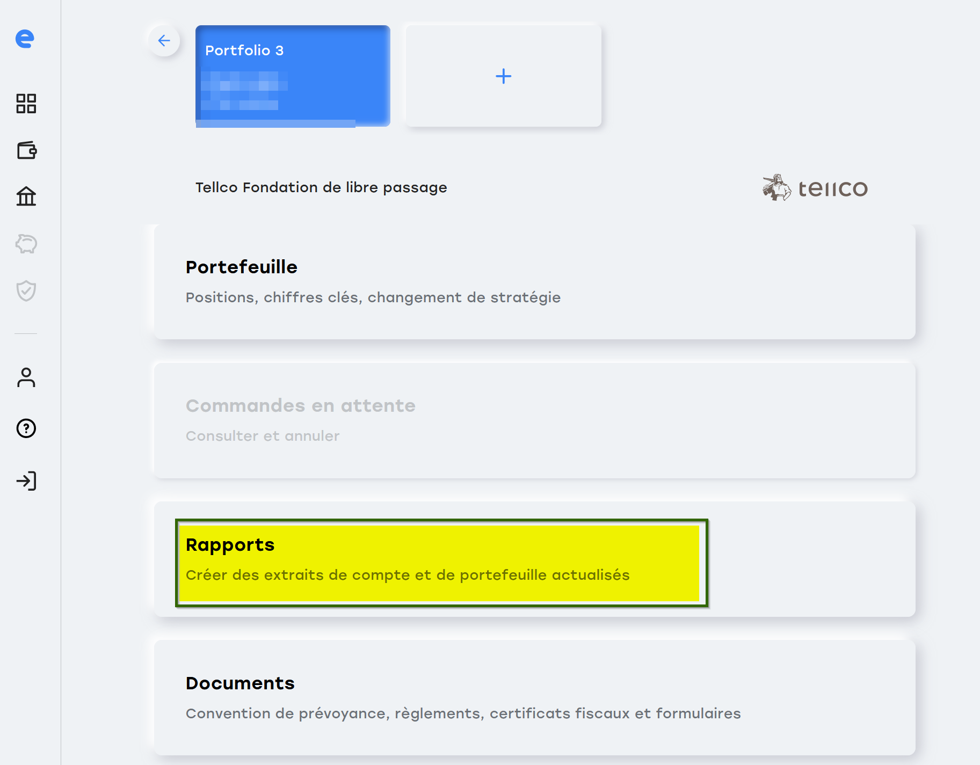Screen dimensions: 980x765
Task: Open the dashboard grid icon
Action: click(x=26, y=104)
